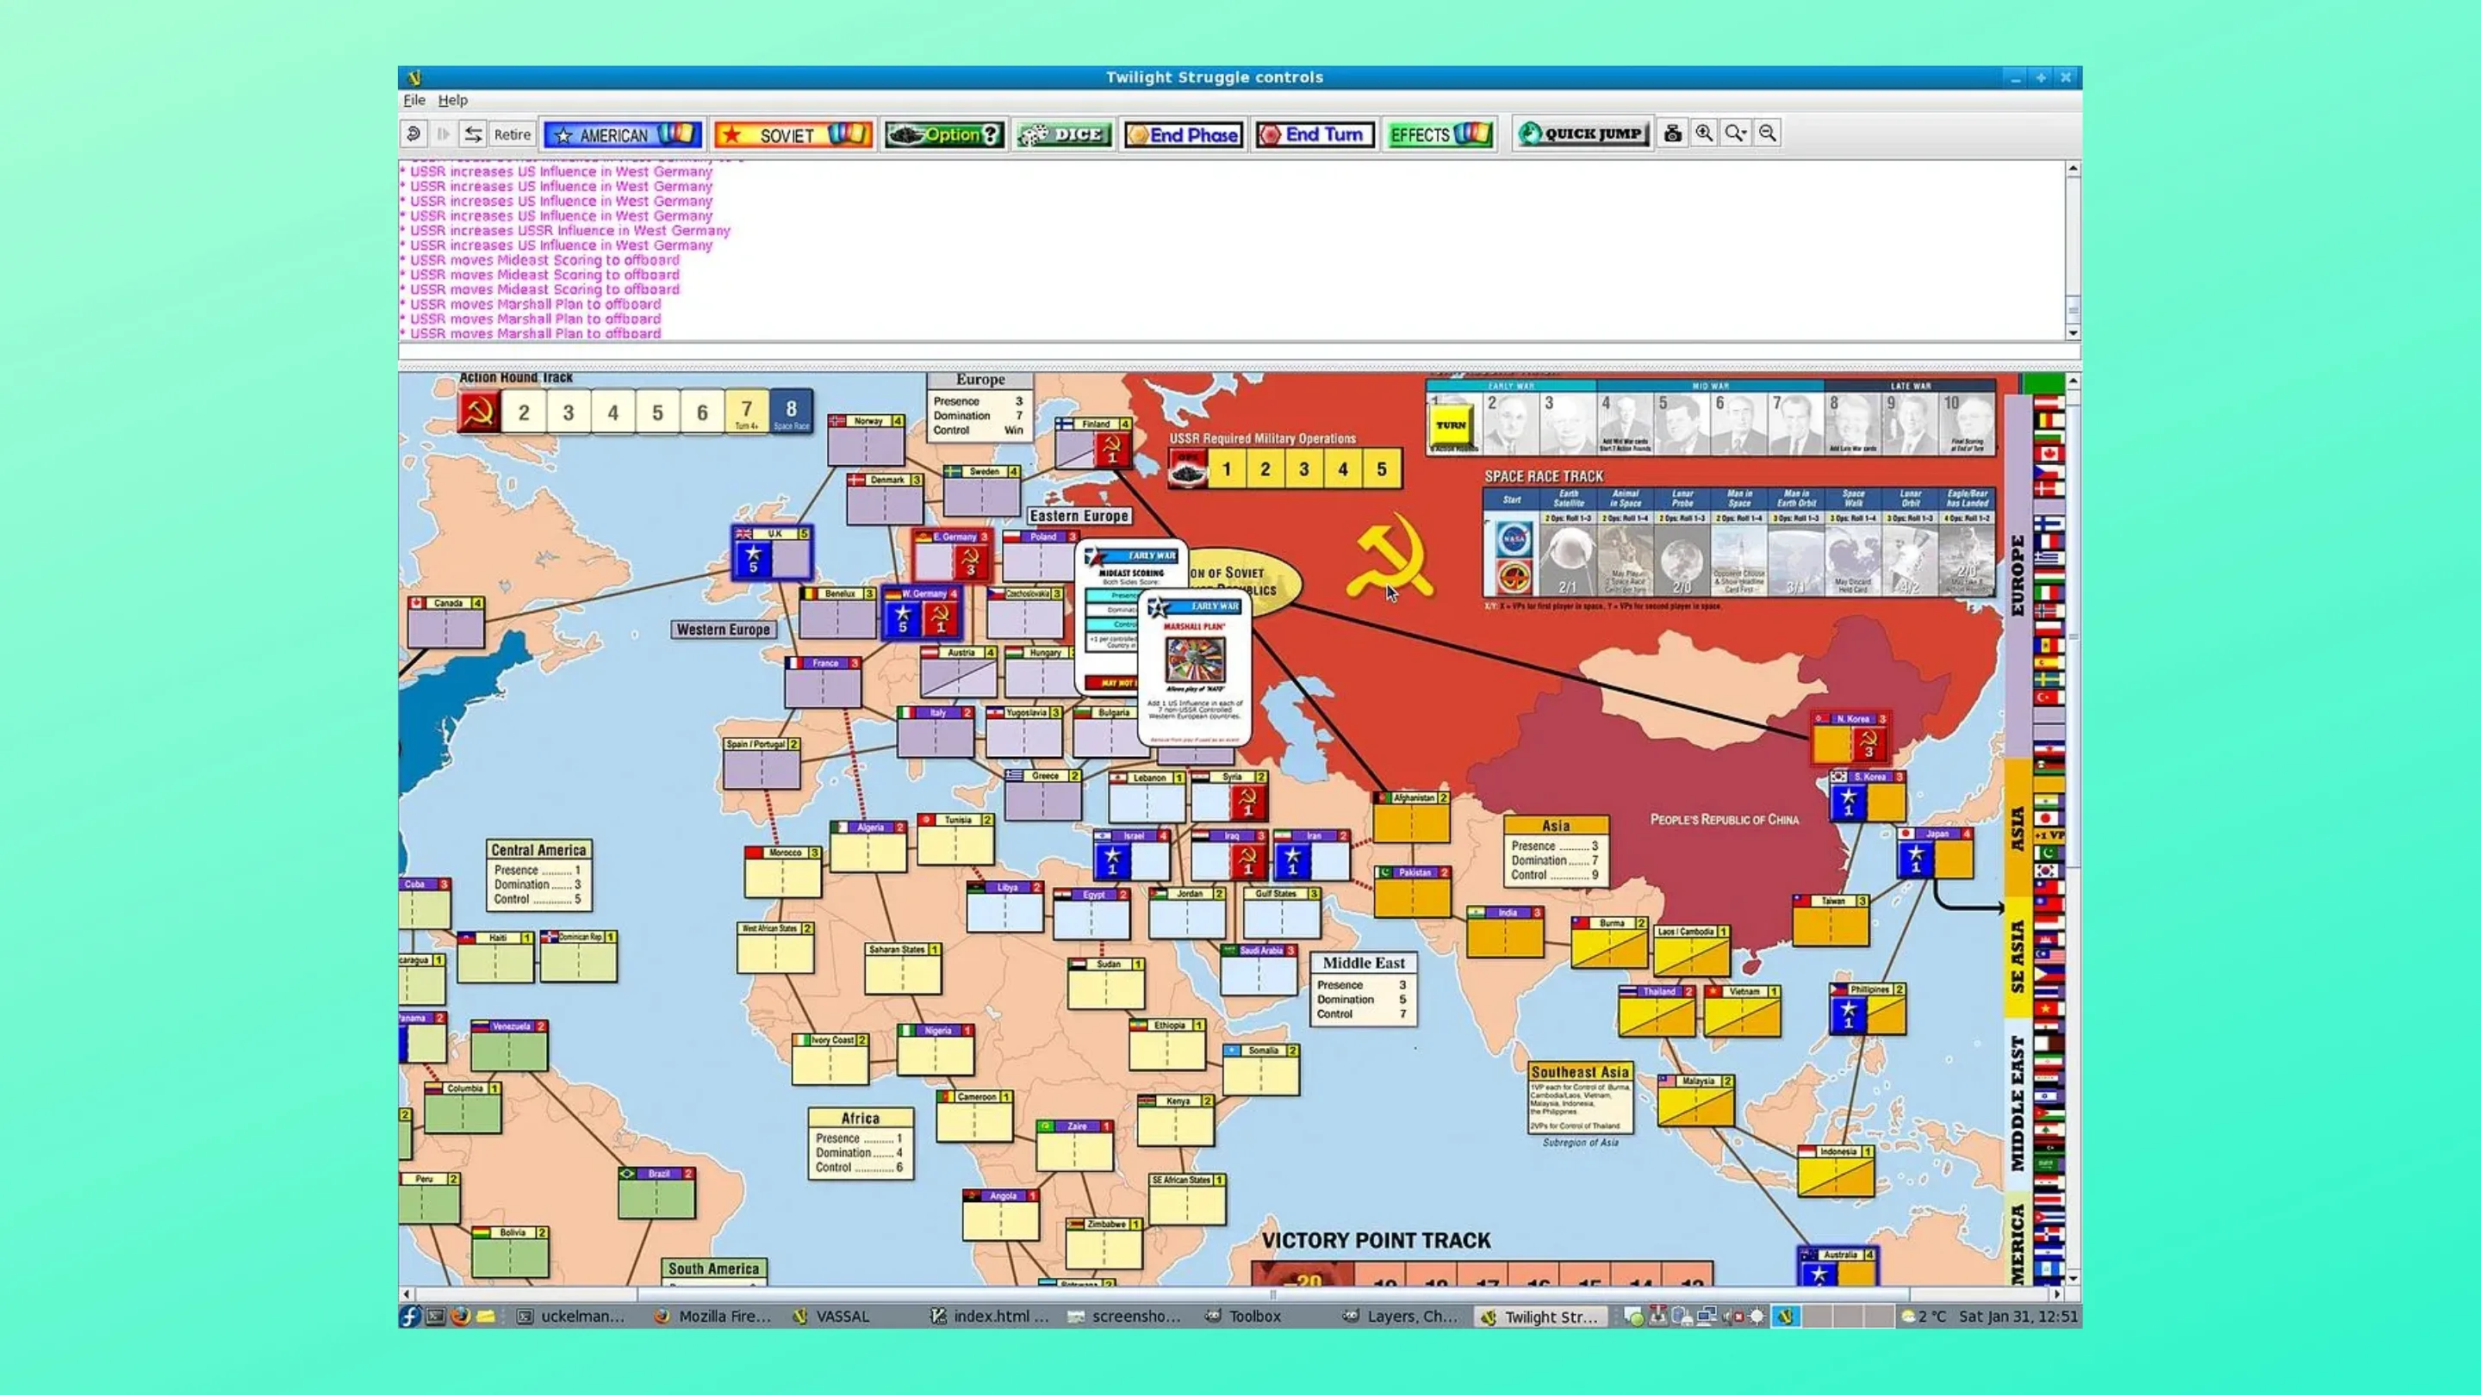Open the zoom select magnifier dropdown
Screen dimensions: 2481x1395
point(1737,133)
